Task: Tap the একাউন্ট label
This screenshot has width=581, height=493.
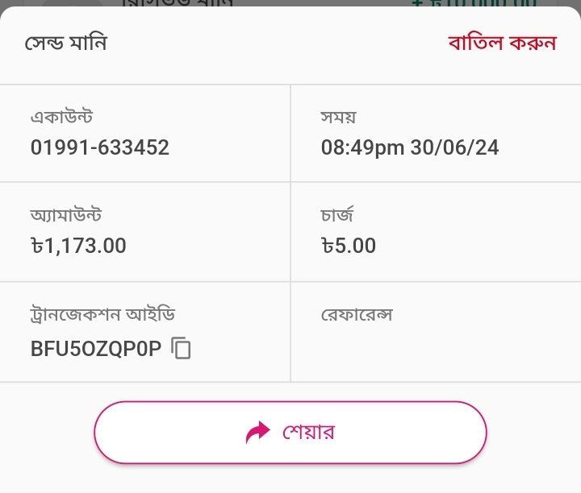Action: pos(61,118)
